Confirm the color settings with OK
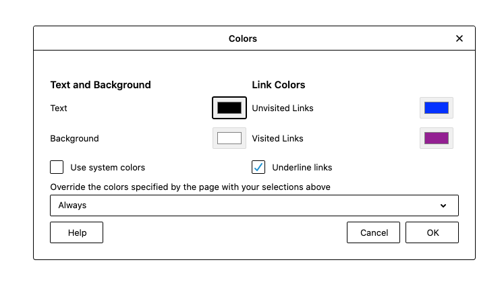The height and width of the screenshot is (287, 502). pyautogui.click(x=433, y=232)
